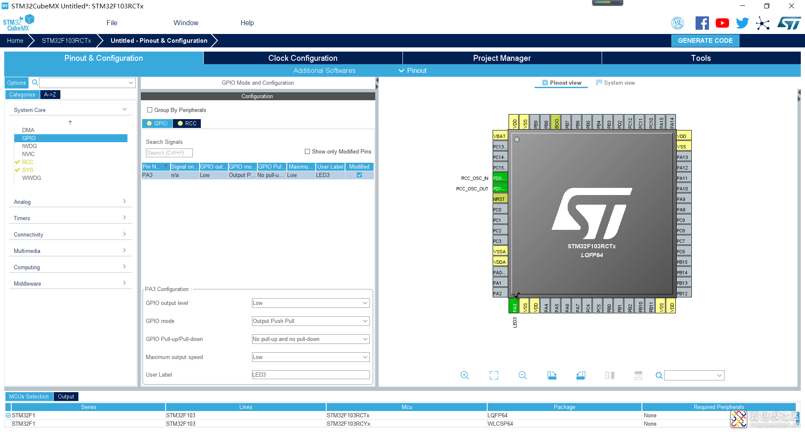805x432 pixels.
Task: Select pin PA3 on the chip
Action: tap(514, 306)
